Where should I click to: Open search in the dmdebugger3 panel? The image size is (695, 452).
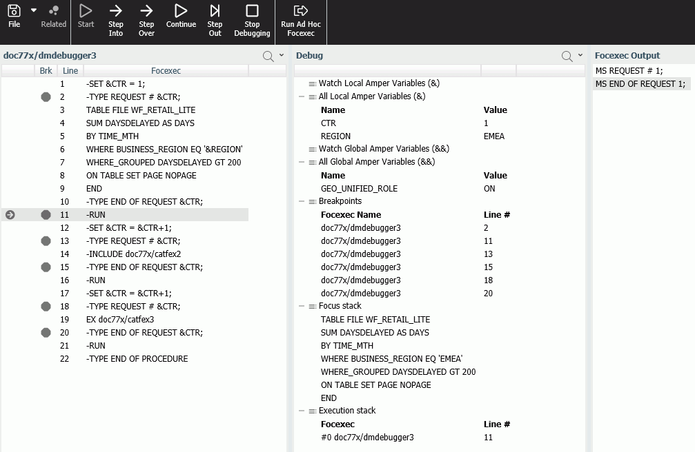(x=268, y=56)
